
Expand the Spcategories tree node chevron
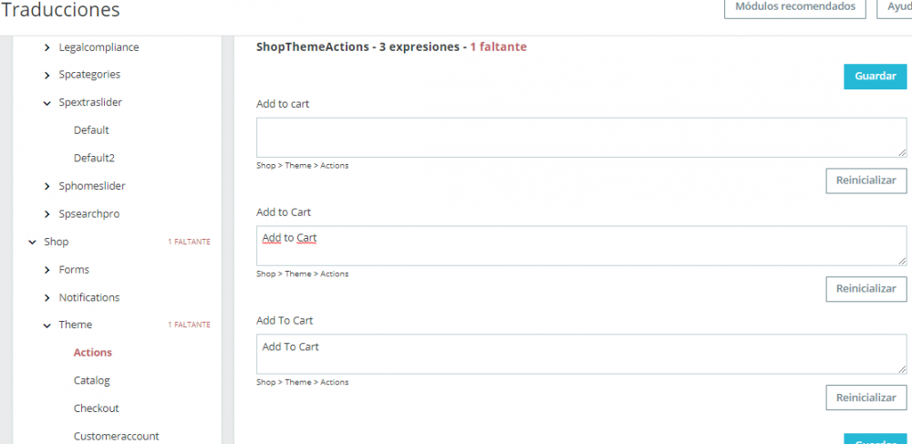[x=47, y=75]
